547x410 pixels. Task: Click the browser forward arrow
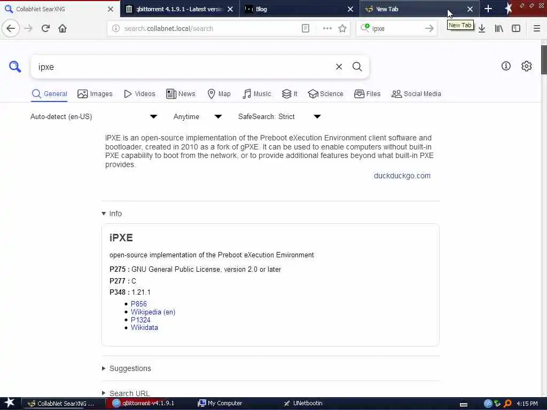coord(28,28)
